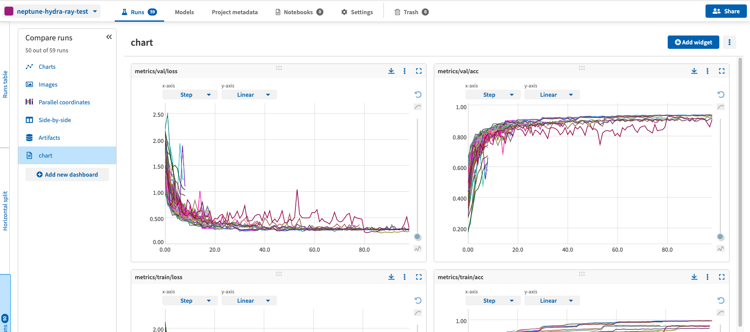
Task: Download the metrics/val/acc chart
Action: 694,71
